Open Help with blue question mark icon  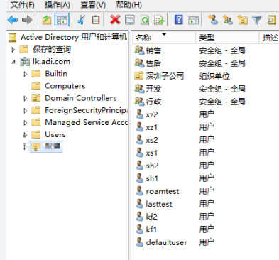pyautogui.click(x=179, y=20)
